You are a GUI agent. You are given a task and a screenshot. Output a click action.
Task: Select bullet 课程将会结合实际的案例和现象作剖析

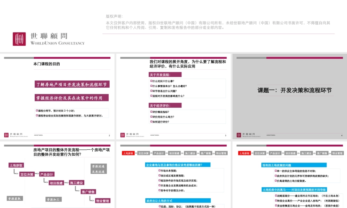pyautogui.click(x=69, y=115)
